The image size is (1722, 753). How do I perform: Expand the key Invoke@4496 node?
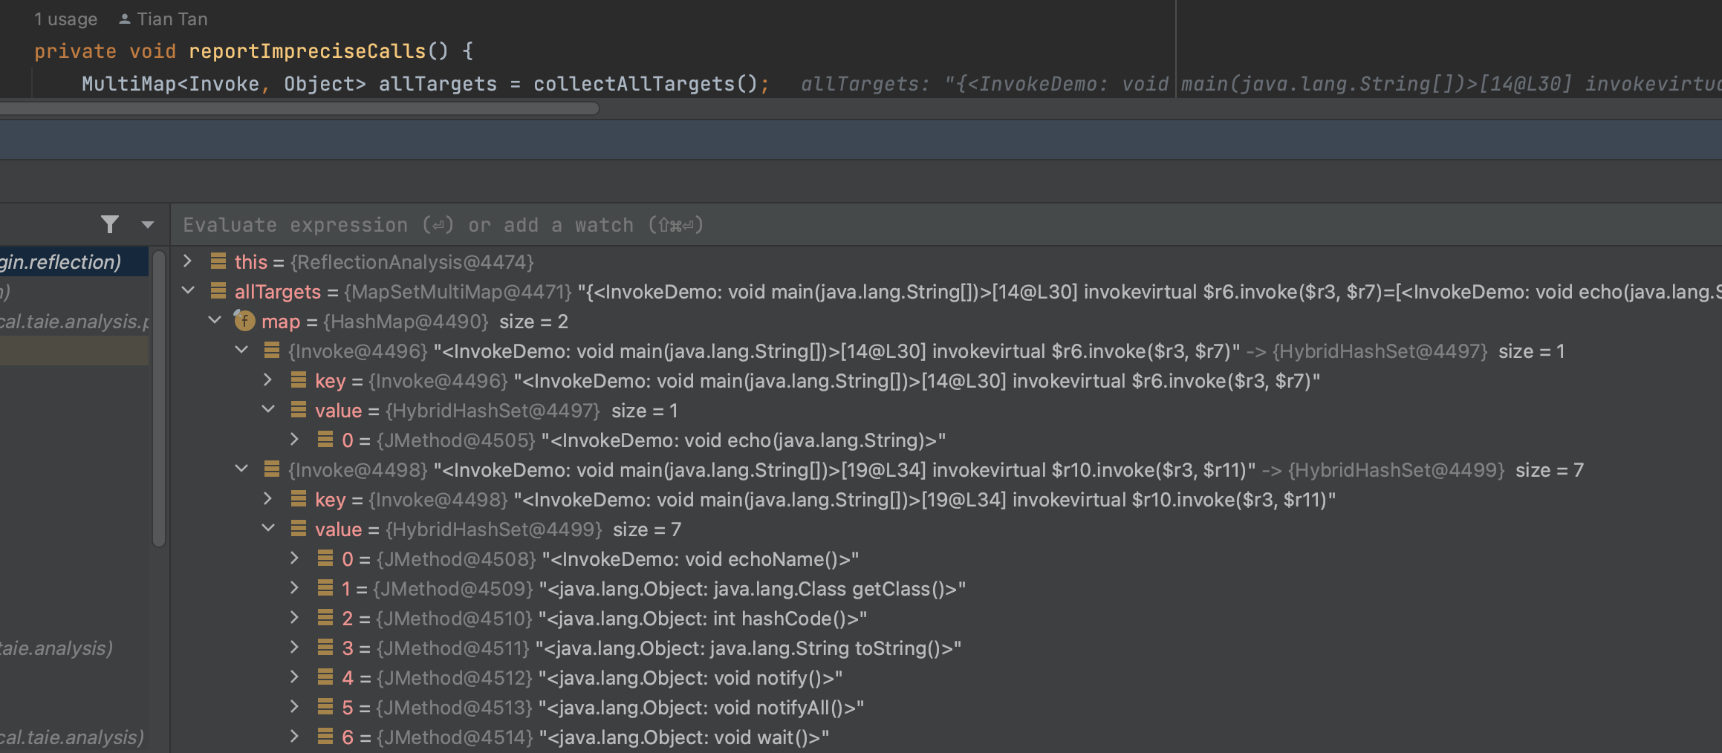(x=268, y=380)
